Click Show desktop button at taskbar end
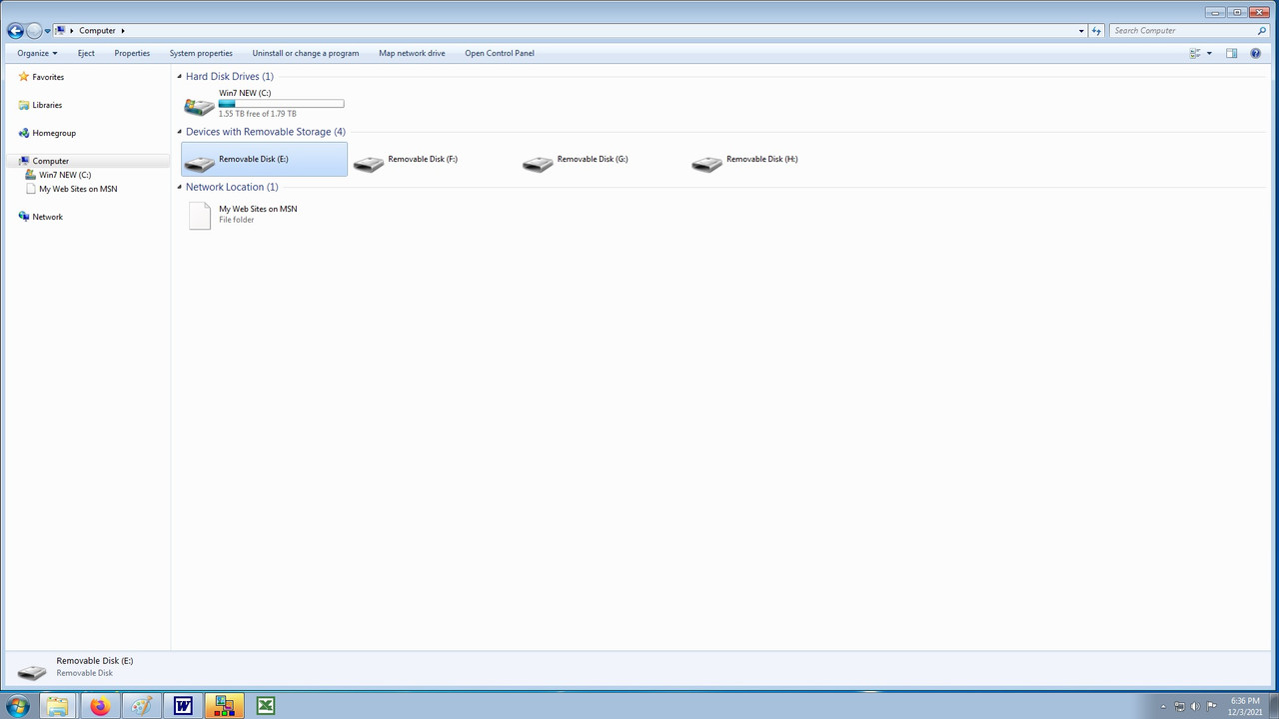1279x719 pixels. pos(1273,706)
